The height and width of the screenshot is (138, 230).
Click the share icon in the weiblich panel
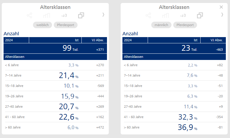click(x=29, y=15)
